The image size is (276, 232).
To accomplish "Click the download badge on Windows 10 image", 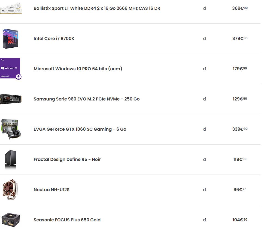I will [18, 77].
